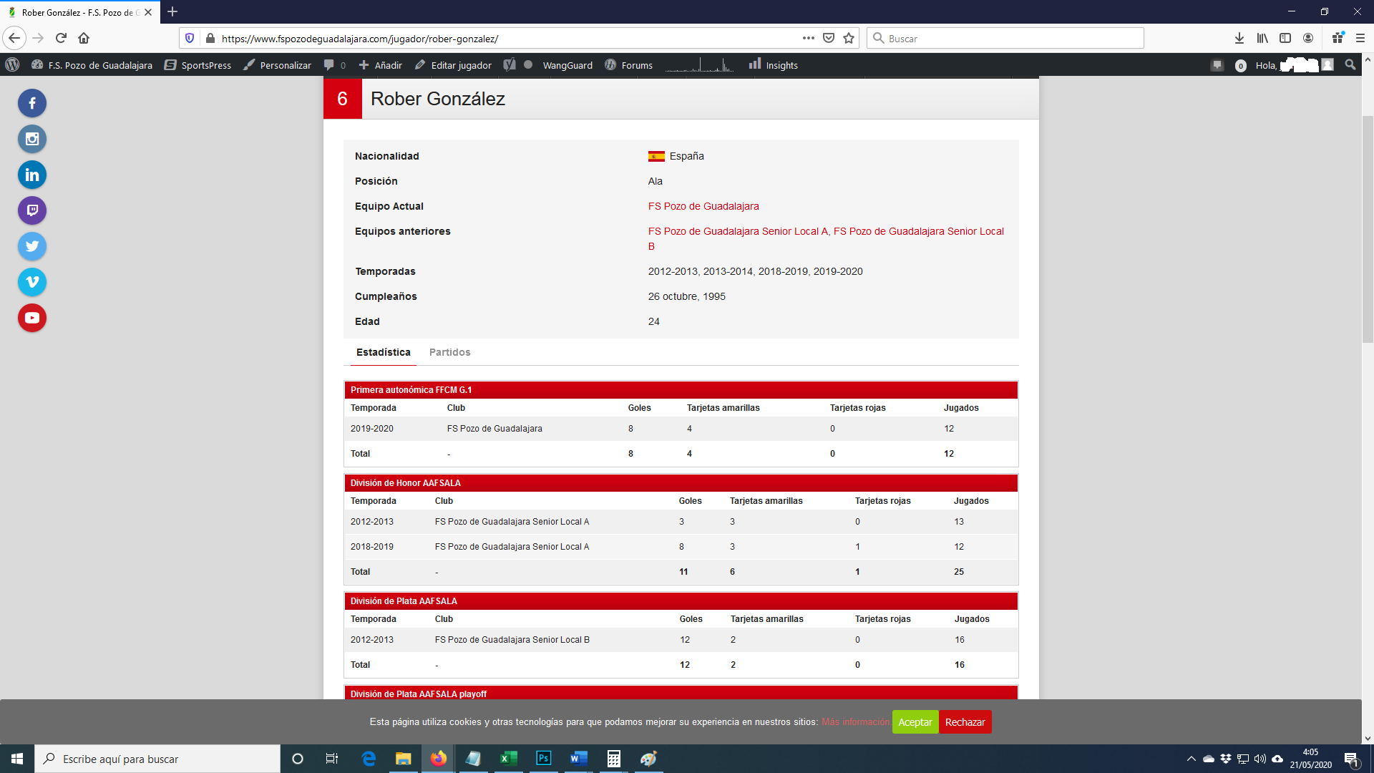The image size is (1374, 773).
Task: Bookmark this page with star icon
Action: (x=849, y=39)
